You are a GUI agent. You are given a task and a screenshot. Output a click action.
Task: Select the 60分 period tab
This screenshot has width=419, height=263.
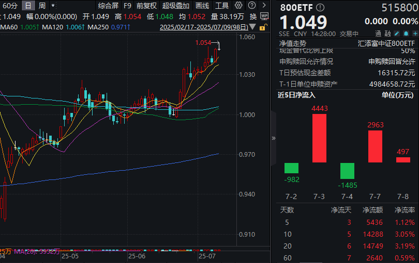pyautogui.click(x=9, y=6)
